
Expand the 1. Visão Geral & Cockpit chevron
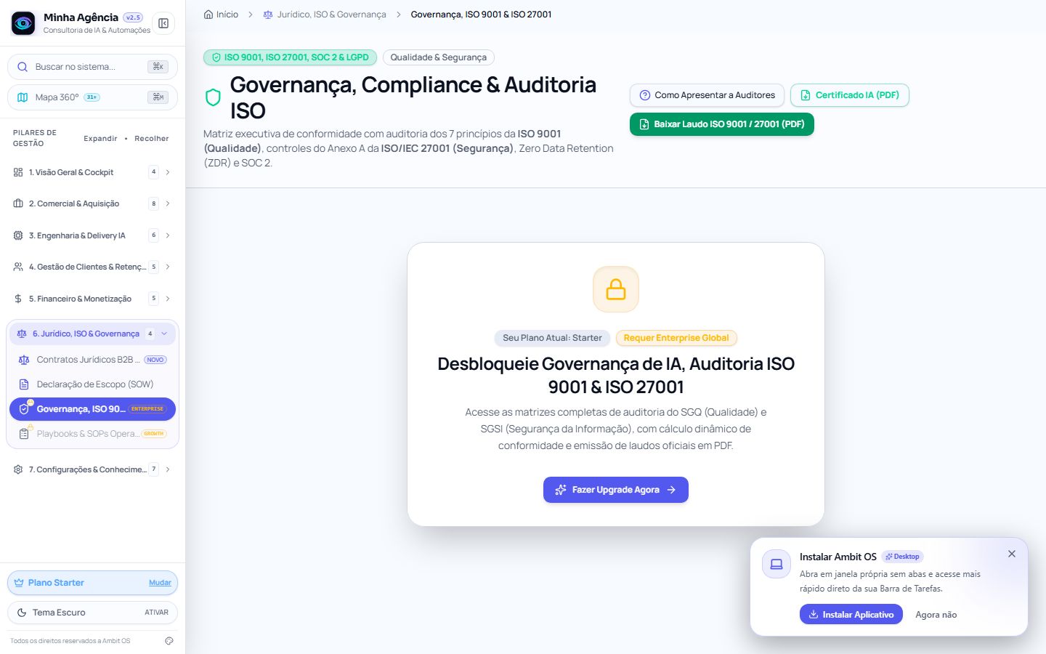(x=168, y=172)
